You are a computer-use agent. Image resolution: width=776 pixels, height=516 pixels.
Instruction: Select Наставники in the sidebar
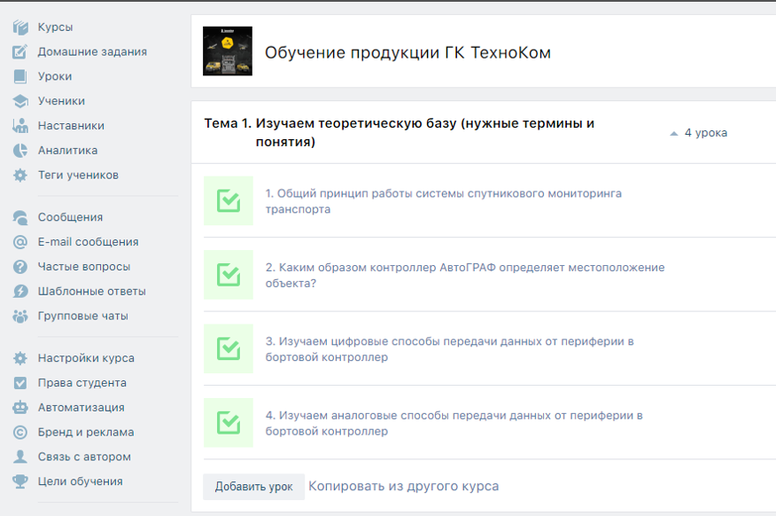[71, 126]
